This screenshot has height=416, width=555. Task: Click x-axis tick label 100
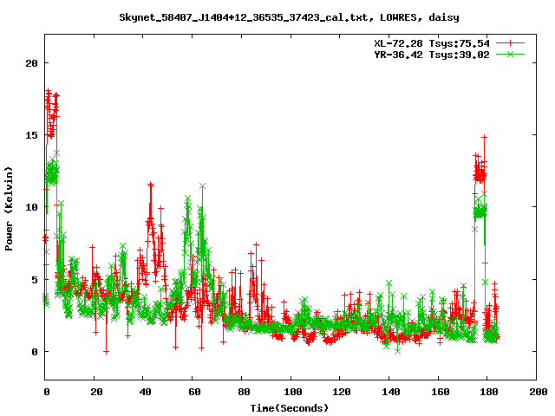pyautogui.click(x=293, y=392)
